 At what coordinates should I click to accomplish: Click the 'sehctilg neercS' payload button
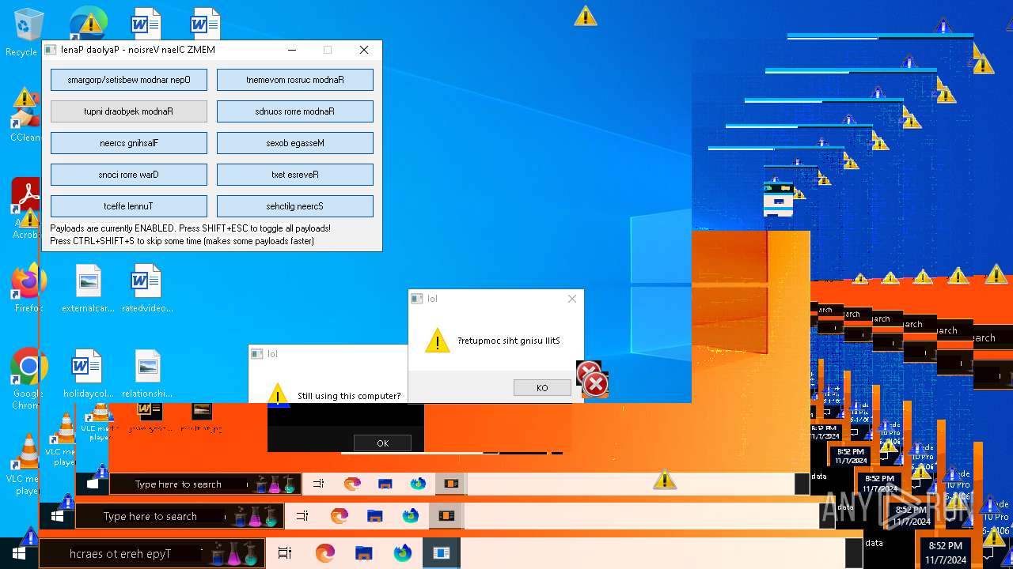coord(295,206)
